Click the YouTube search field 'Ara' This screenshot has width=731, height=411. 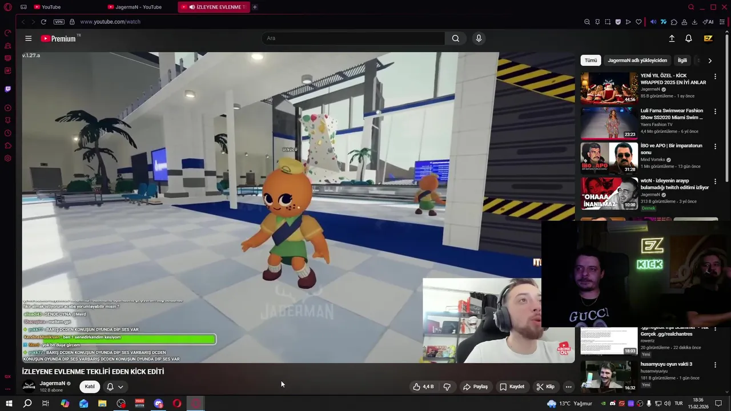[x=353, y=38]
